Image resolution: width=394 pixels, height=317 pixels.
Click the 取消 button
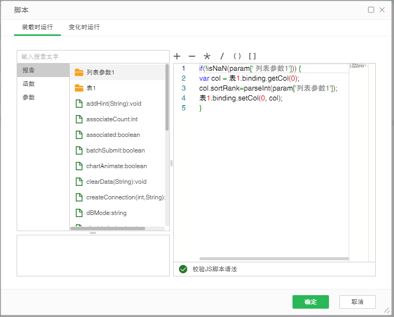click(357, 302)
